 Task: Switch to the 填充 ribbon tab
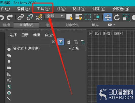coord(95,25)
